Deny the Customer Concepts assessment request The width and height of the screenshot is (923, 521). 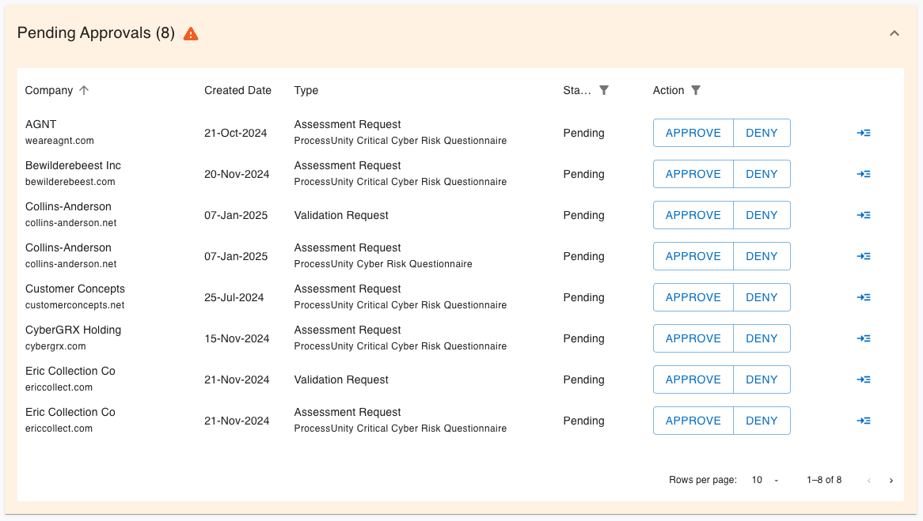[x=762, y=296]
